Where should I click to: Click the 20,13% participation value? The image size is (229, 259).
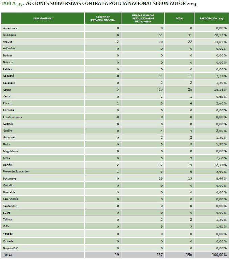click(220, 35)
